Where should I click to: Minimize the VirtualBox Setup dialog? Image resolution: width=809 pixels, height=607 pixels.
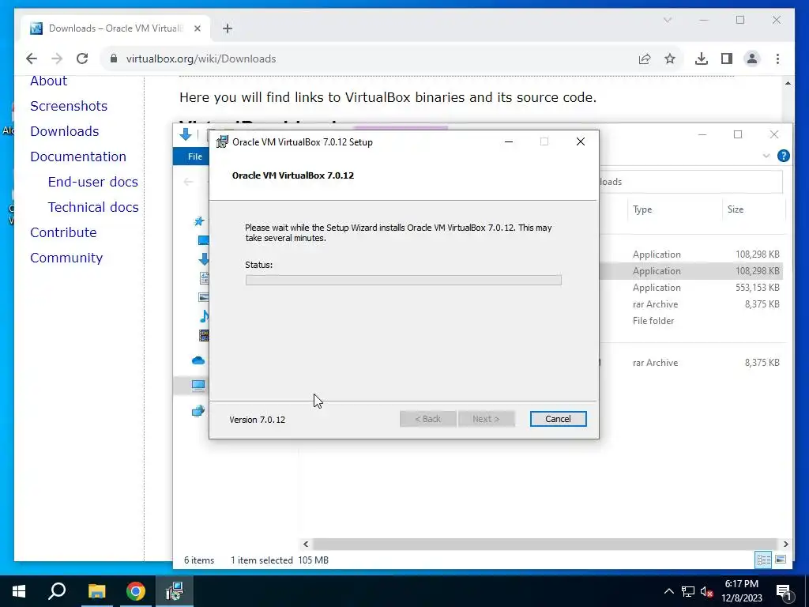(x=509, y=141)
